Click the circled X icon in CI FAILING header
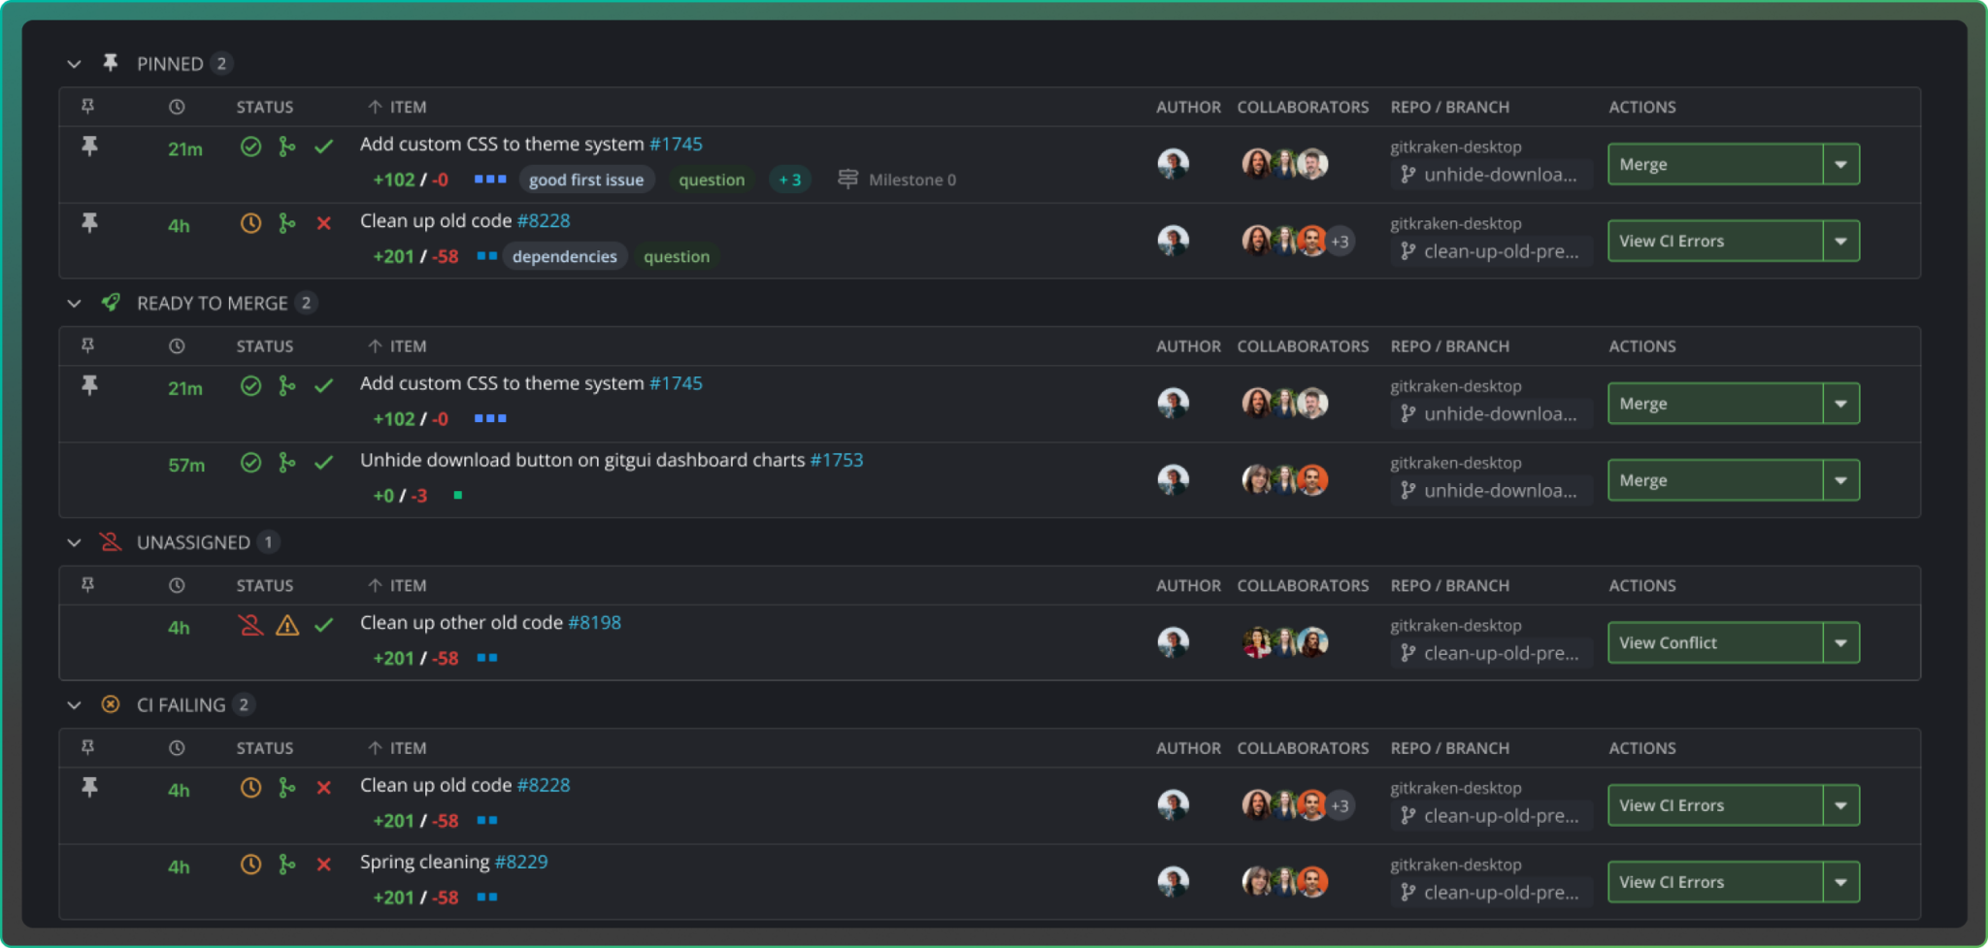This screenshot has width=1988, height=948. coord(110,704)
